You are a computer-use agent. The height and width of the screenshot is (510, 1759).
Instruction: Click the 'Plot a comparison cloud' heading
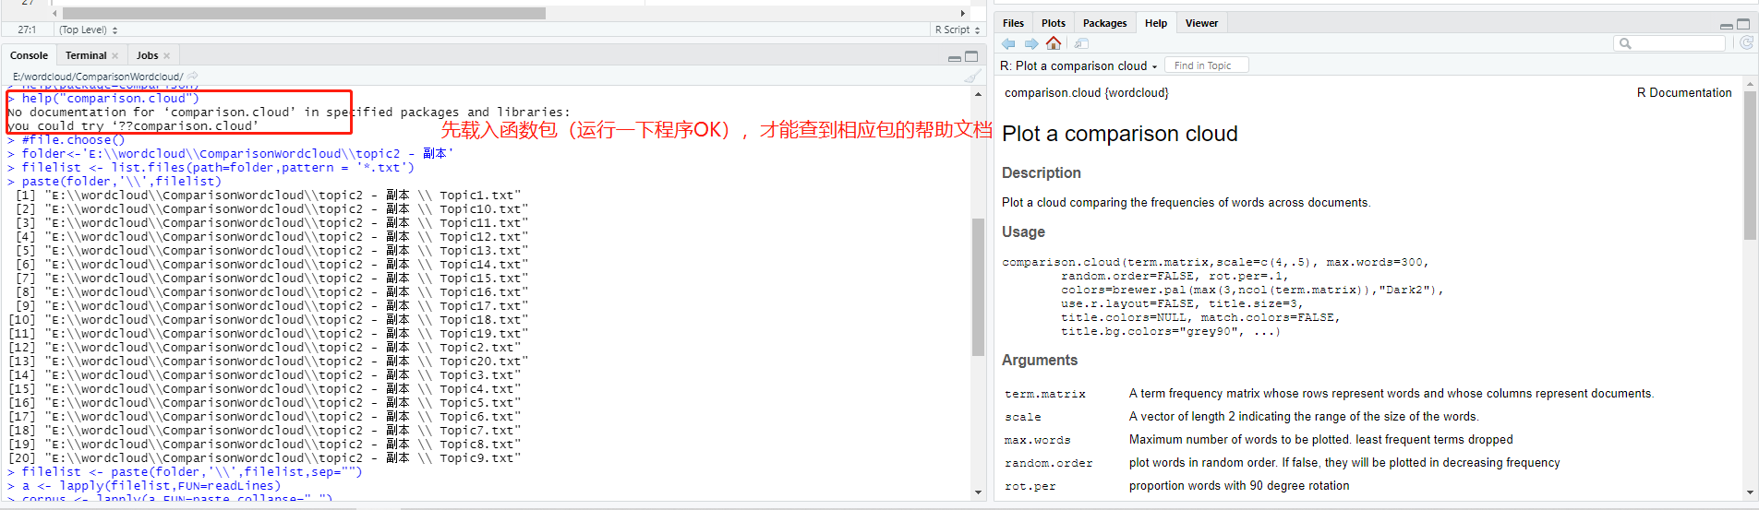tap(1119, 134)
